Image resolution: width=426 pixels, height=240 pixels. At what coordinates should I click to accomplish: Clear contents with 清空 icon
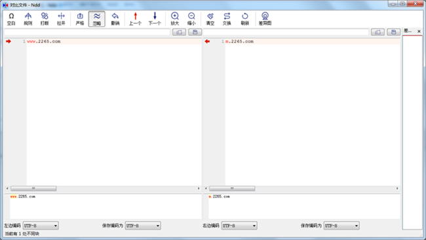[210, 19]
